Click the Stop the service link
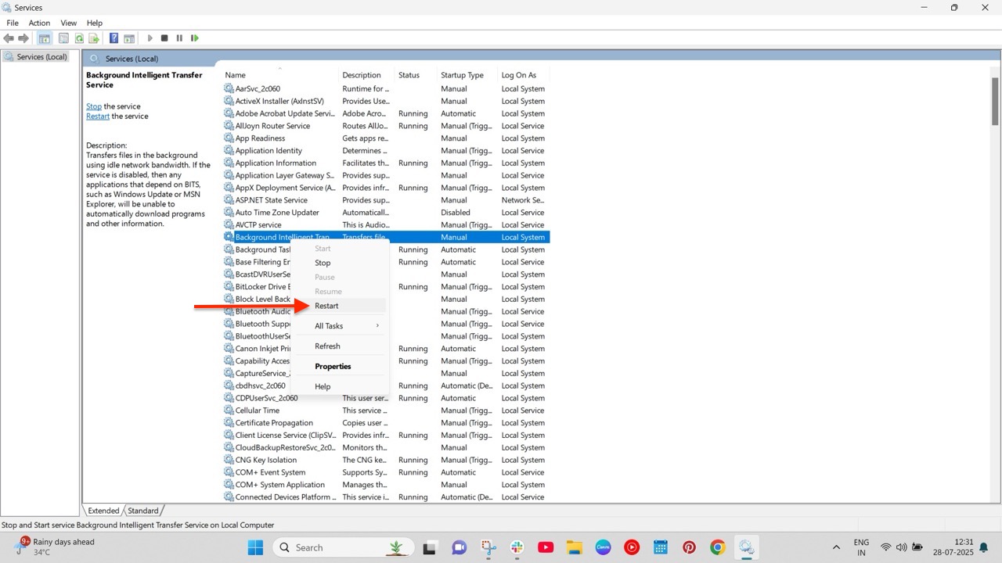This screenshot has height=563, width=1002. pos(93,106)
